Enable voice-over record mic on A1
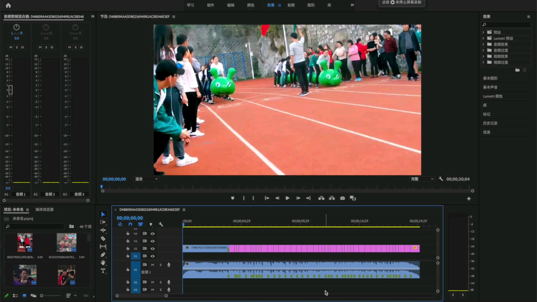This screenshot has width=537, height=302. coord(169,265)
